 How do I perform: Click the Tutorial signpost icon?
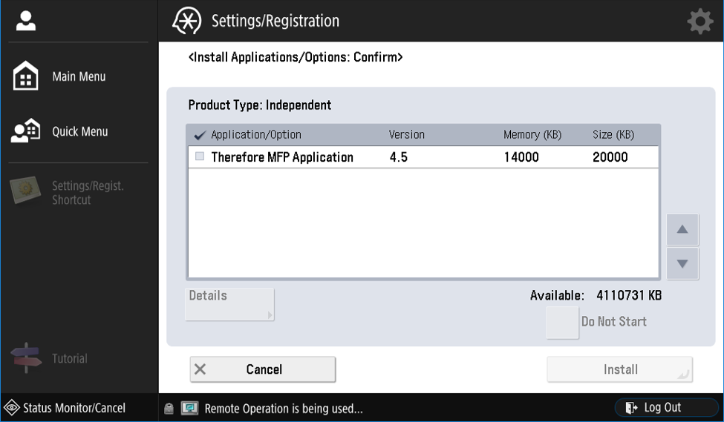[x=25, y=358]
